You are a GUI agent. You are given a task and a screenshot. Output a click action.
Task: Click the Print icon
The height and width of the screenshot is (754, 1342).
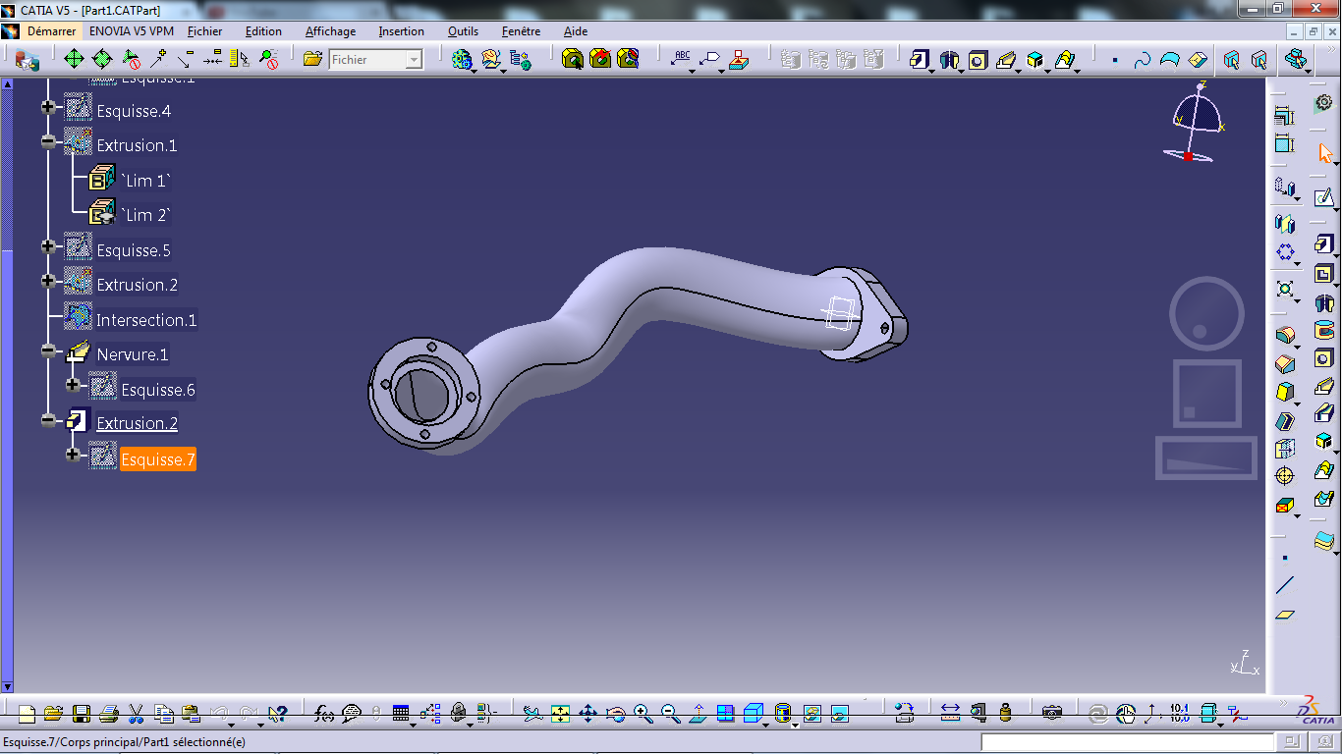coord(109,714)
